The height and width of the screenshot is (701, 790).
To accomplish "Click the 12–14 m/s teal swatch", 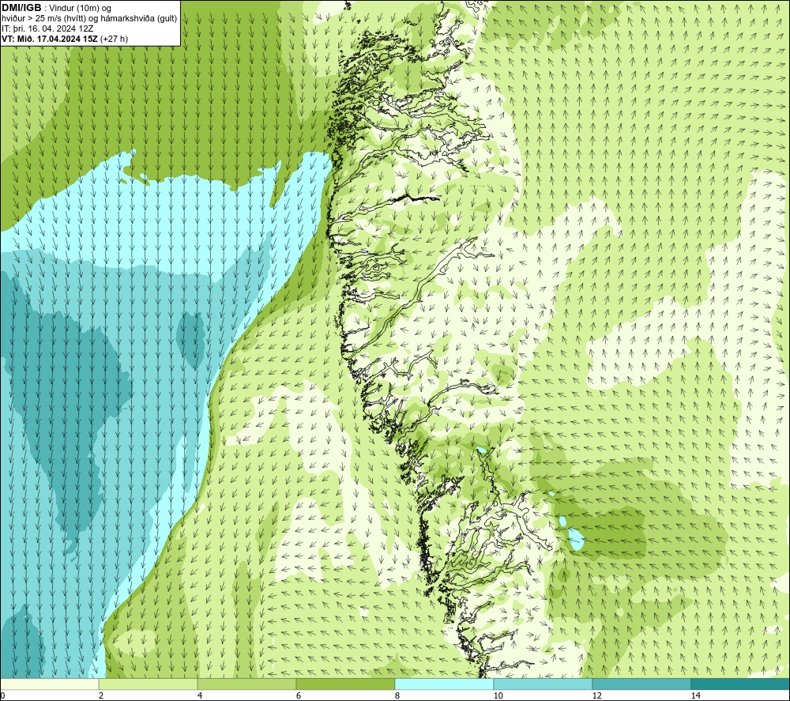I will pyautogui.click(x=641, y=684).
